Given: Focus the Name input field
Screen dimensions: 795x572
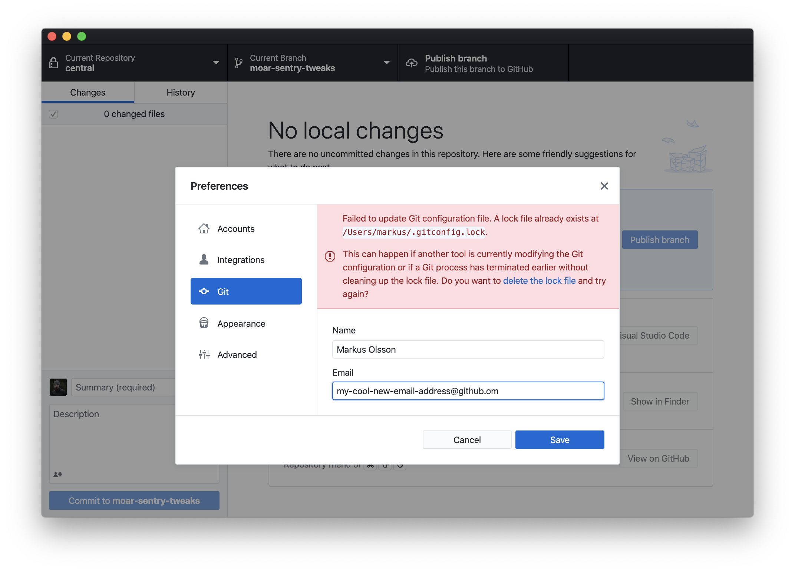Looking at the screenshot, I should click(x=468, y=349).
